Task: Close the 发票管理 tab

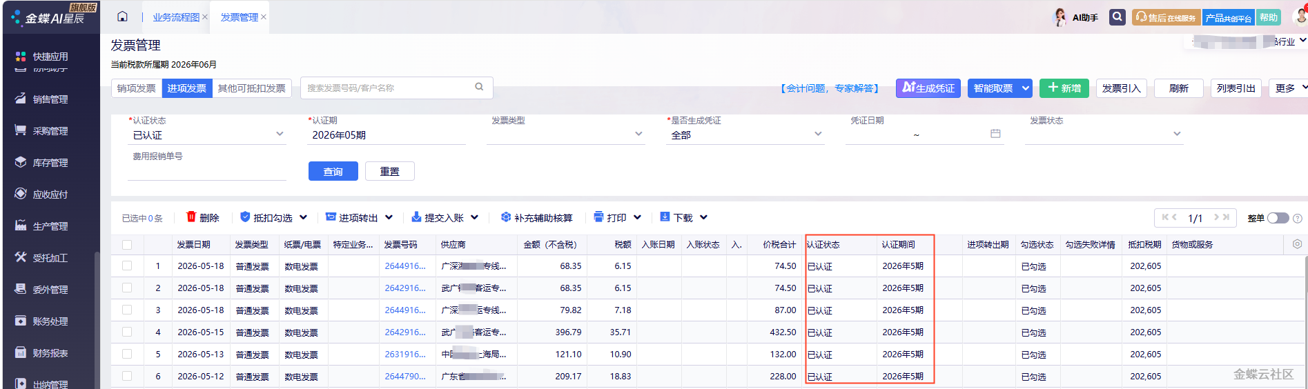Action: coord(264,17)
